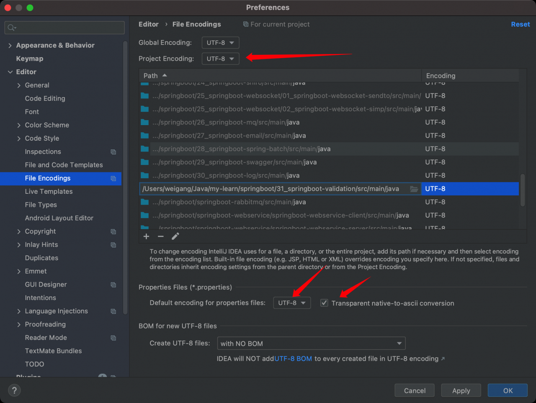
Task: Click the UTF-8 BOM hyperlink
Action: 293,359
